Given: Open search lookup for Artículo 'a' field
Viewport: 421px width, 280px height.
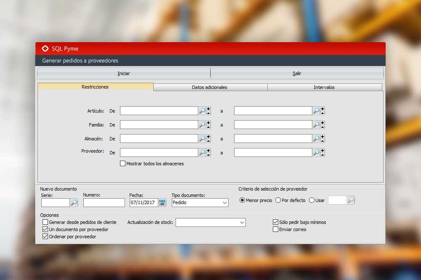Looking at the screenshot, I should tap(316, 111).
